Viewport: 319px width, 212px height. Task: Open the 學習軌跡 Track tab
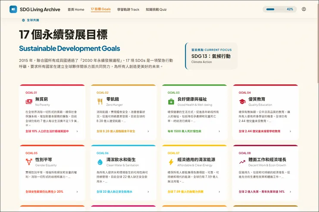pos(128,9)
